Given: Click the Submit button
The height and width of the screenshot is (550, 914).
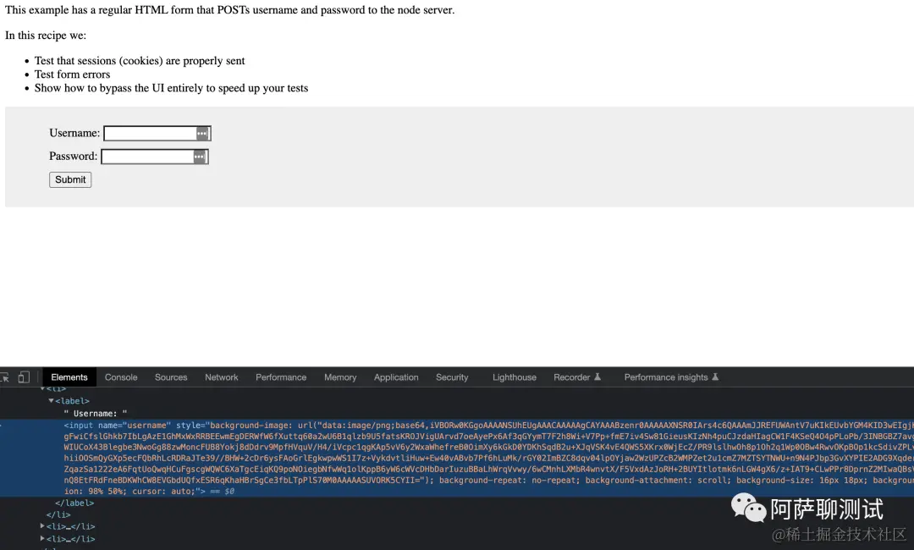Looking at the screenshot, I should pyautogui.click(x=70, y=179).
